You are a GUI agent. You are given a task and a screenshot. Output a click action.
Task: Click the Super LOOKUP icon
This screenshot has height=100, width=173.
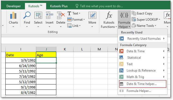[134, 20]
